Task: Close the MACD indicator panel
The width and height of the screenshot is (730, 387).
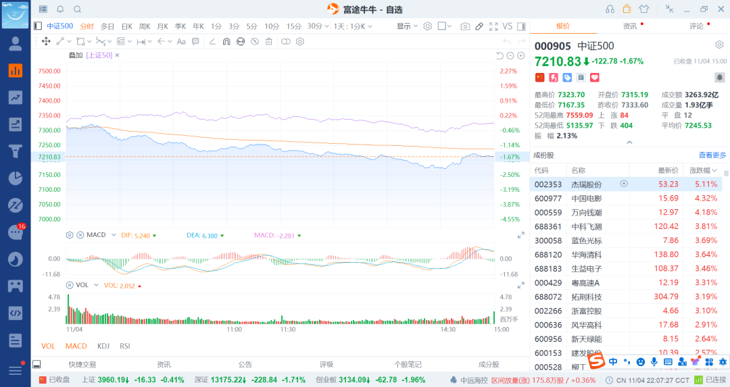Action: (x=80, y=235)
